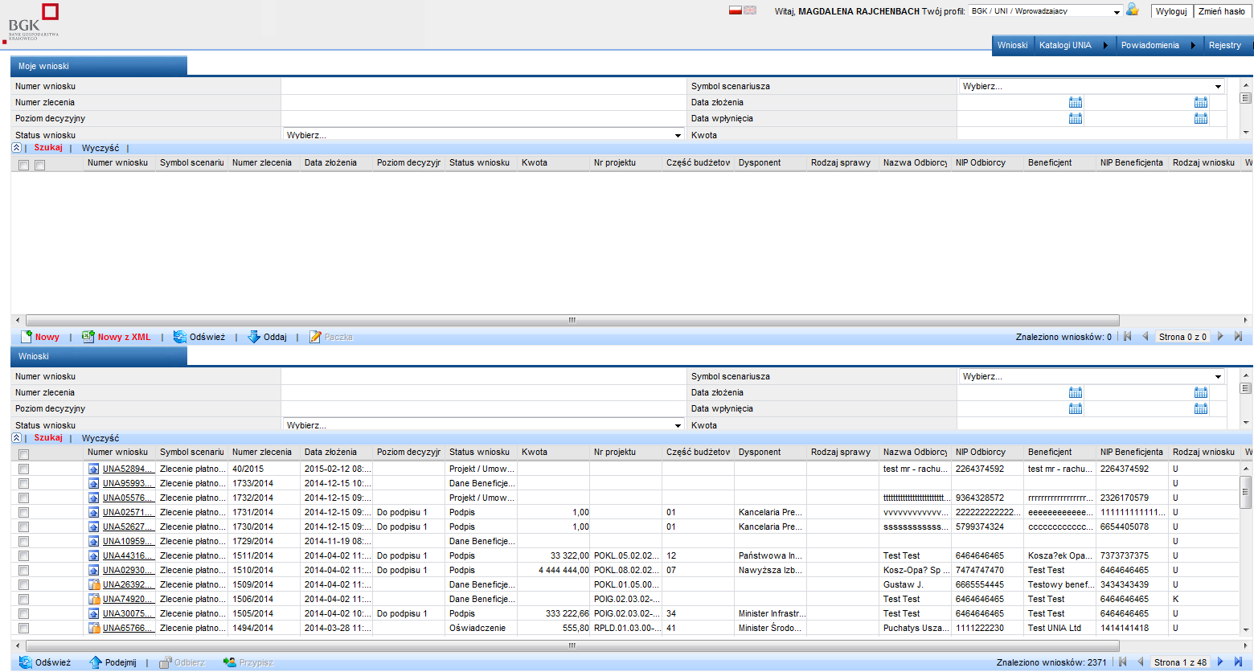Viewport: 1254px width, 672px height.
Task: Open calendar for second Data wpłynięcia field in Moje wnioski
Action: (x=1201, y=118)
